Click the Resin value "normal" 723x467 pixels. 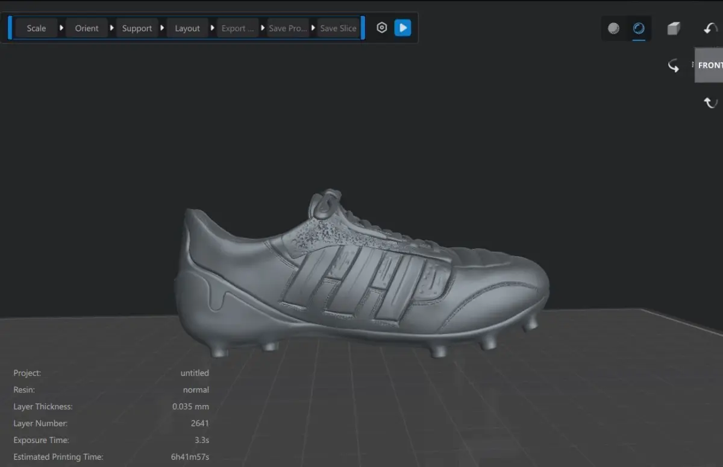(x=196, y=390)
